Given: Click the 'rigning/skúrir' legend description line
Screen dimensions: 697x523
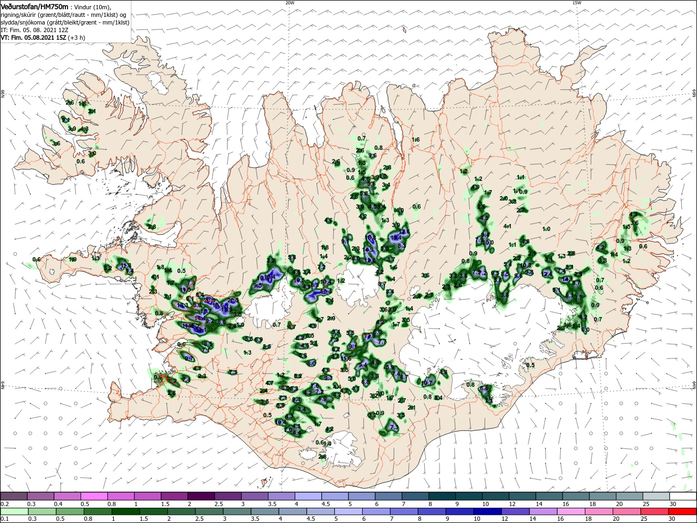Looking at the screenshot, I should [63, 15].
